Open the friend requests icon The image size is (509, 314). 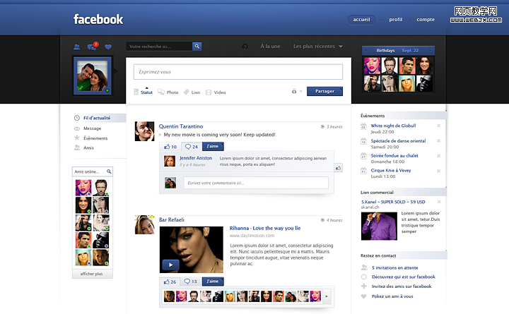pos(76,47)
